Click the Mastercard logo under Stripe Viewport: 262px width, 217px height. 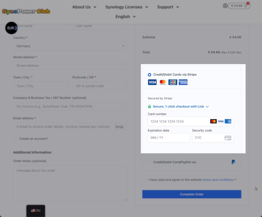(x=162, y=82)
